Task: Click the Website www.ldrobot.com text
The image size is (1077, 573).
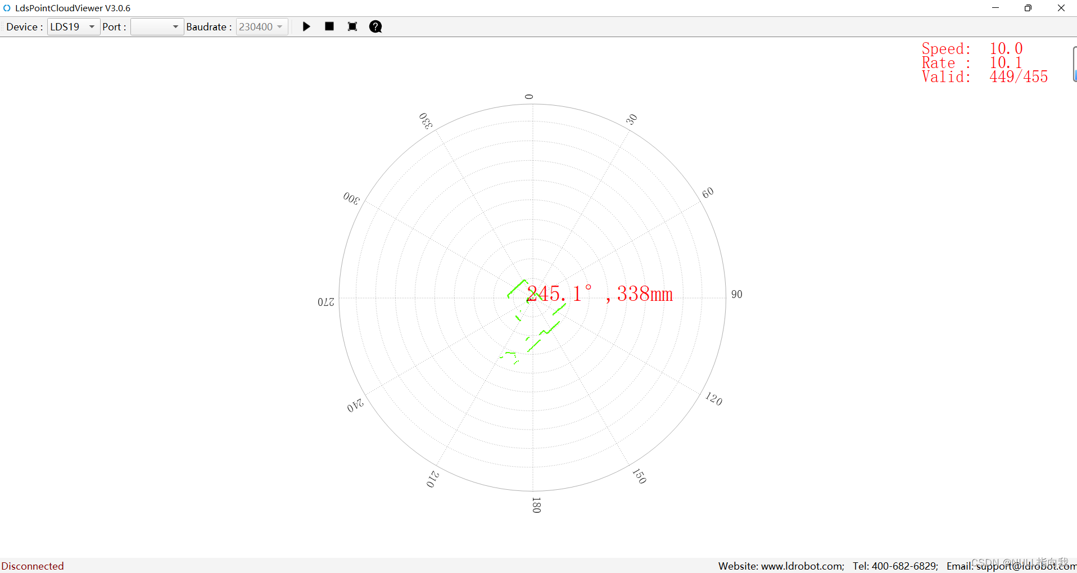Action: [x=781, y=566]
